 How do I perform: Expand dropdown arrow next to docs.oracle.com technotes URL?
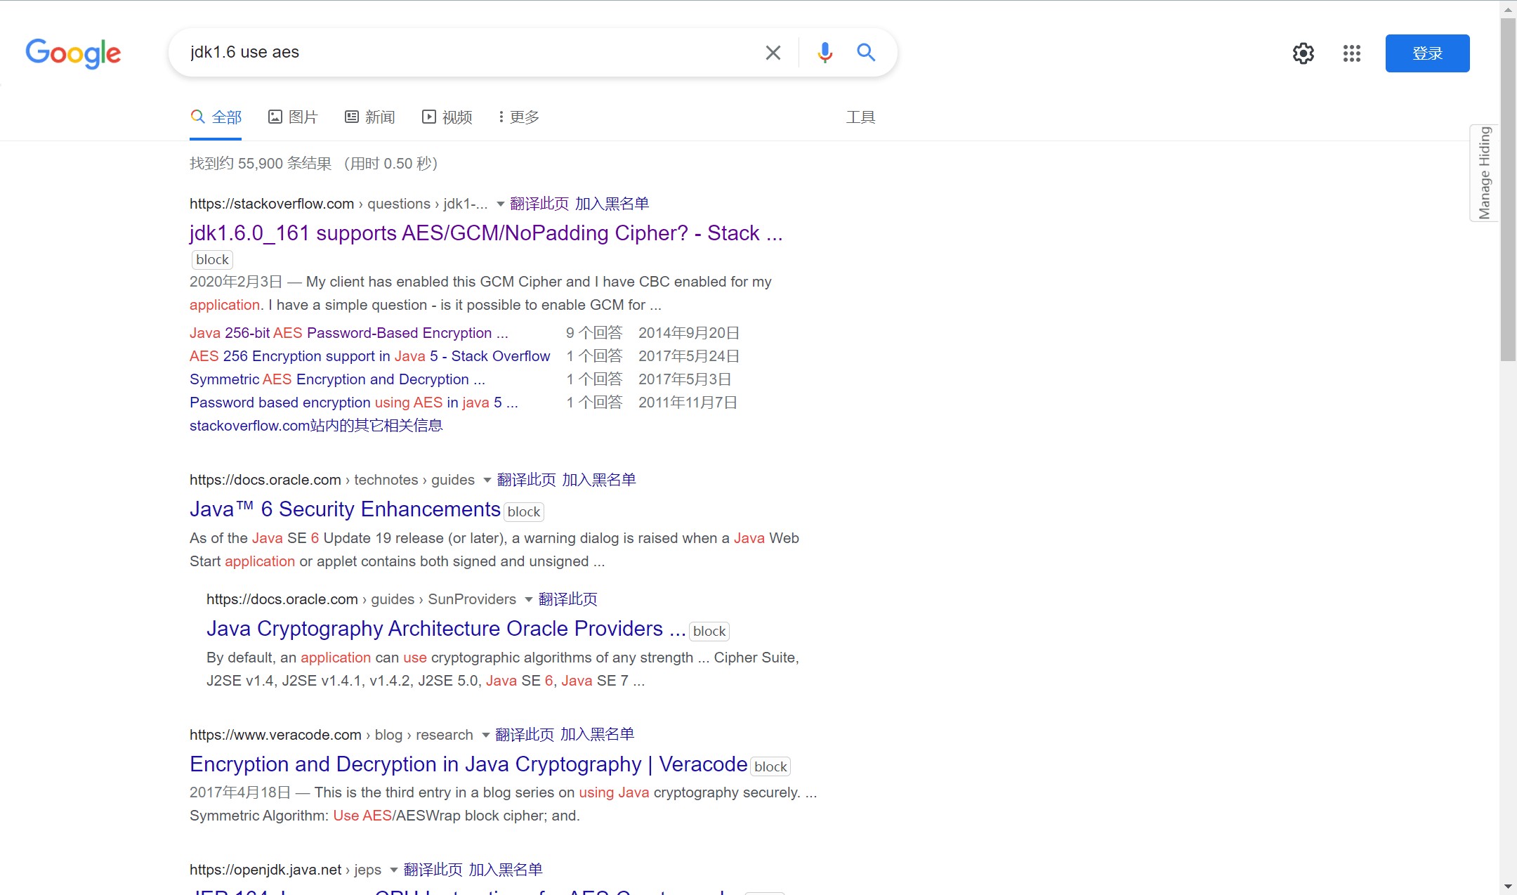point(487,481)
